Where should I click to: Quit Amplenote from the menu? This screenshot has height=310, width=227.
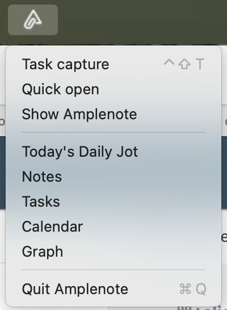coord(113,289)
